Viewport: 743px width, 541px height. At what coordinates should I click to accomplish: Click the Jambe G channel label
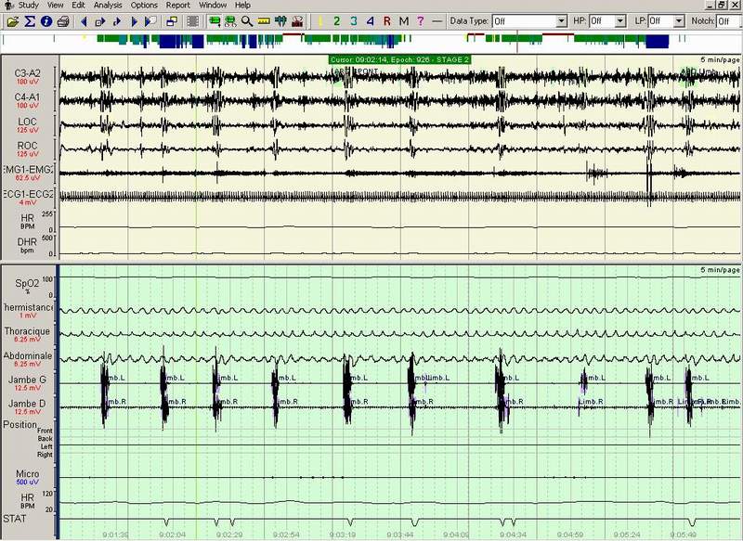[27, 380]
